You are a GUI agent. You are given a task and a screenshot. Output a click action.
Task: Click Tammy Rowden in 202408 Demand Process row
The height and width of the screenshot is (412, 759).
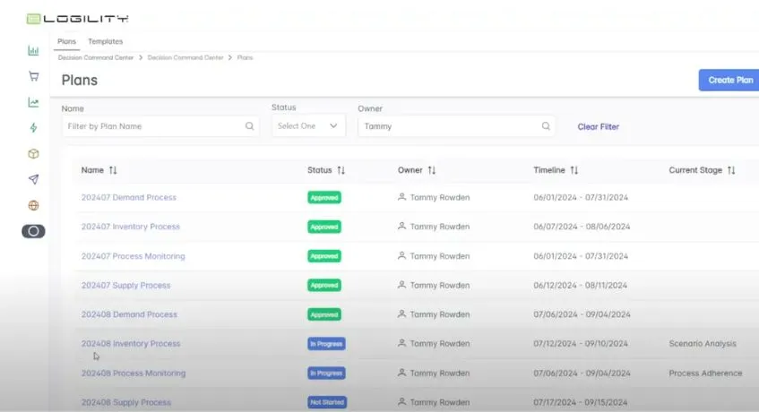[x=439, y=314]
